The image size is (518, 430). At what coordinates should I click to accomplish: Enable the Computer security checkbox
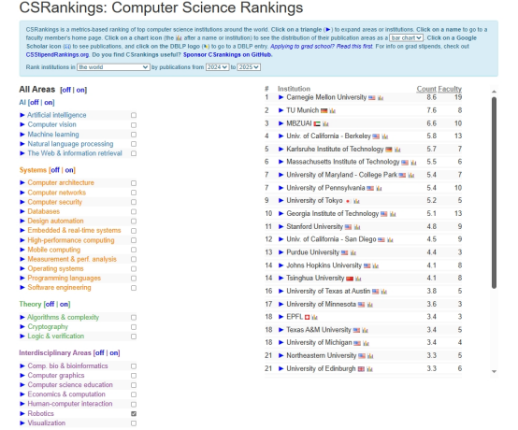pos(134,202)
